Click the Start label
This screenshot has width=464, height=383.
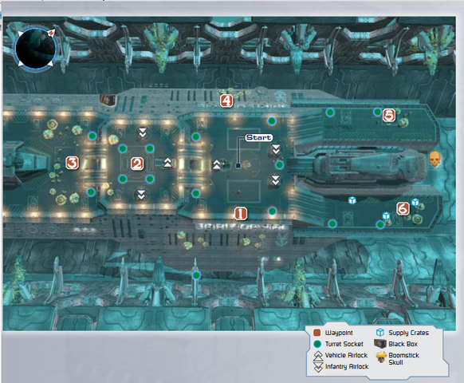[x=258, y=137]
